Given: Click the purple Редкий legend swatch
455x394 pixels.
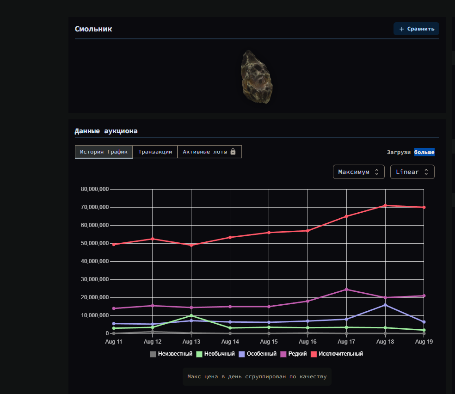Looking at the screenshot, I should 283,354.
